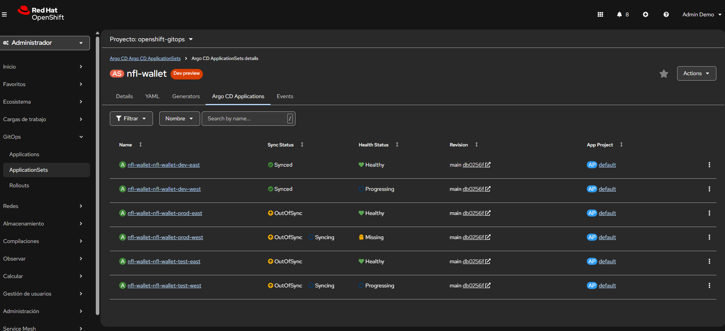Viewport: 725px width, 331px height.
Task: Open the help question mark icon
Action: point(666,14)
